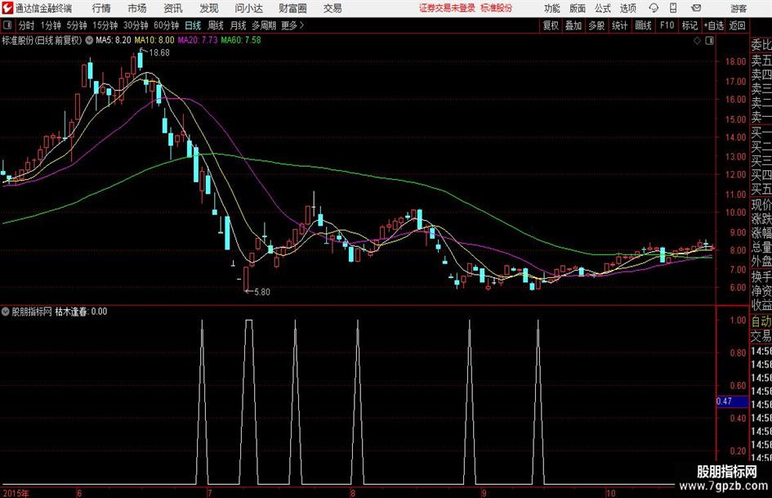Click the MA5: 8.20 indicator label
The height and width of the screenshot is (498, 772).
(x=114, y=40)
